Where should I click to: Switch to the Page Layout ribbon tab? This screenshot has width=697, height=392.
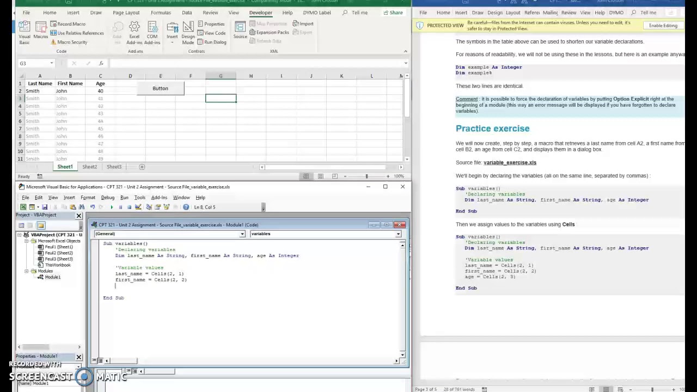click(126, 13)
